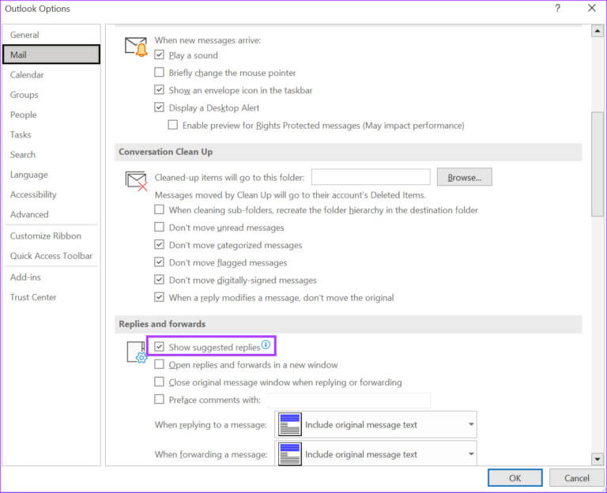The height and width of the screenshot is (493, 607).
Task: Enable Briefly change the mouse pointer
Action: (159, 72)
